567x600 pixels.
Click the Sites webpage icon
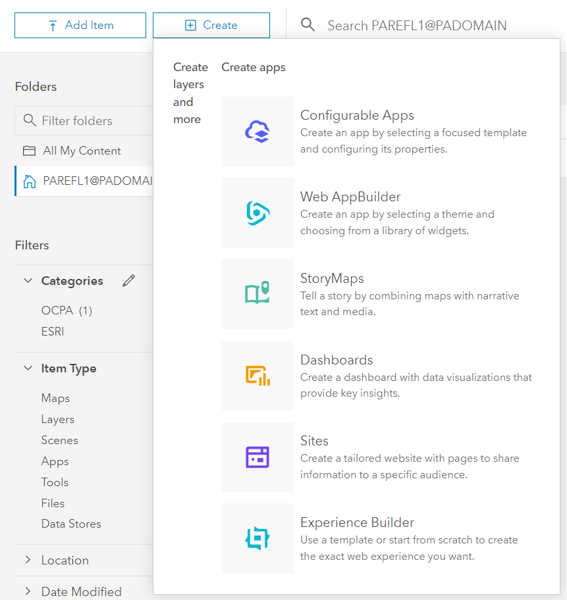[257, 457]
